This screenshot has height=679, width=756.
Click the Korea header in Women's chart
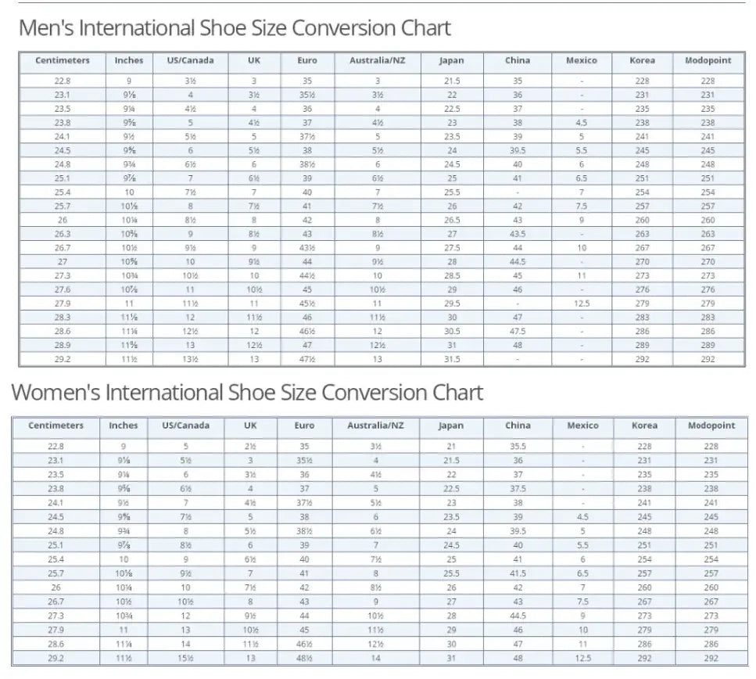(x=644, y=426)
